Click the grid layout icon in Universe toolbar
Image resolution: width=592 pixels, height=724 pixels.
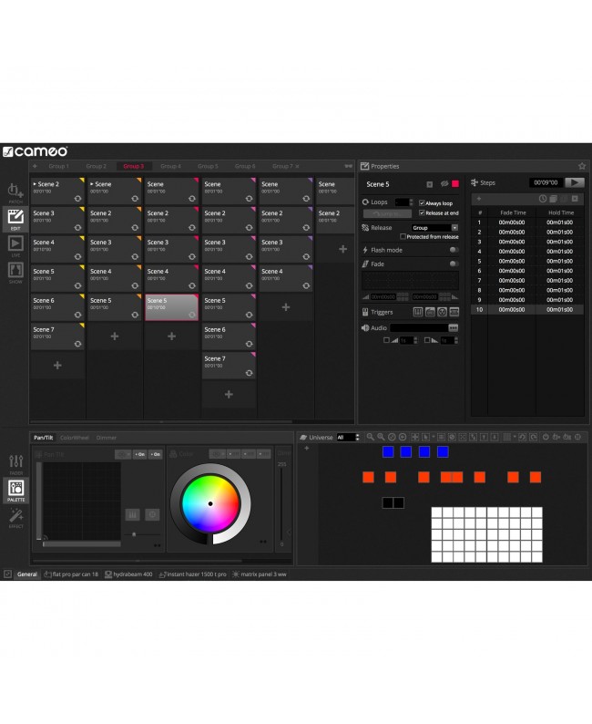(x=506, y=437)
